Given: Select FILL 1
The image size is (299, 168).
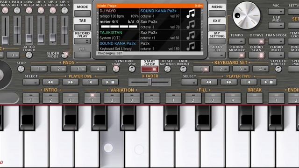Looking at the screenshot, I should pos(173,98).
